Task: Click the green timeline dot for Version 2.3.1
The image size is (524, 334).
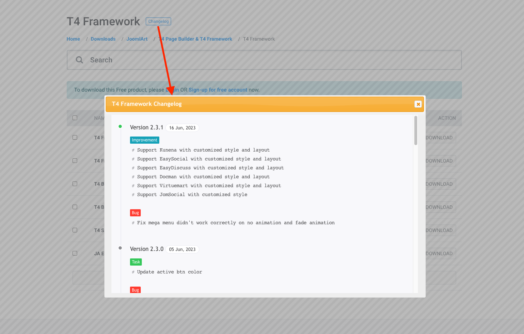Action: 120,127
